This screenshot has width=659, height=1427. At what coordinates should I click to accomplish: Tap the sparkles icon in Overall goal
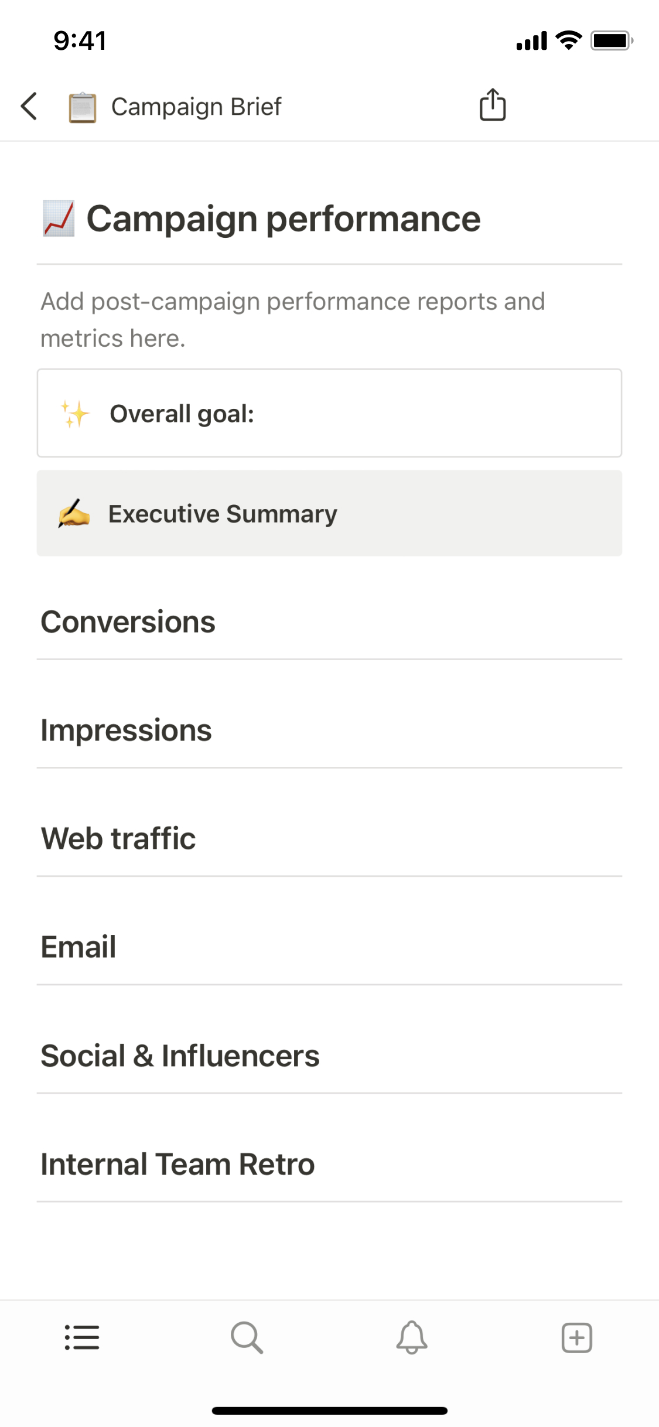click(x=75, y=414)
